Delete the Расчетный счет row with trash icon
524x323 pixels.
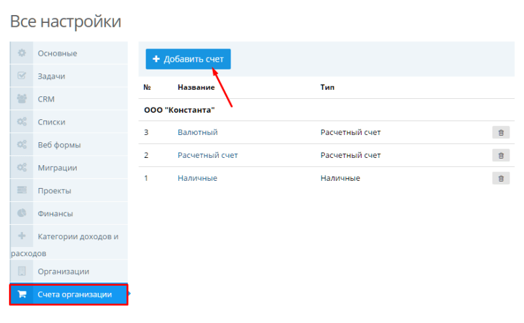click(500, 155)
